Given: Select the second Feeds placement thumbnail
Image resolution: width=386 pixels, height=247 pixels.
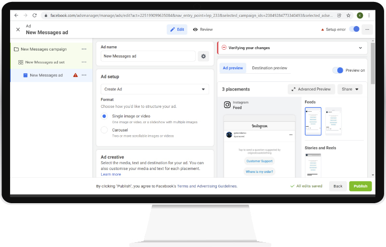Looking at the screenshot, I should (x=333, y=121).
